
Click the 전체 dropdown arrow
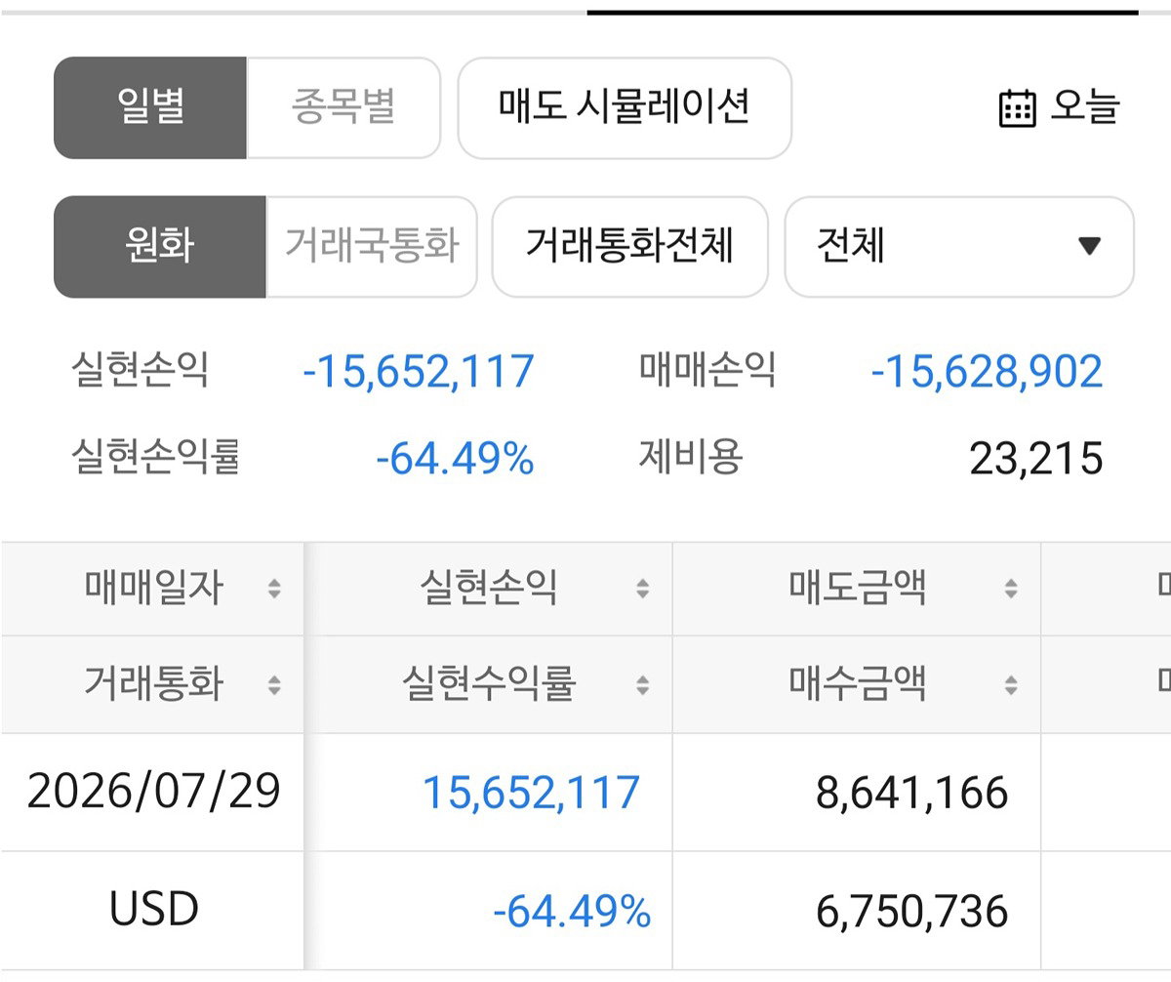click(x=1090, y=246)
